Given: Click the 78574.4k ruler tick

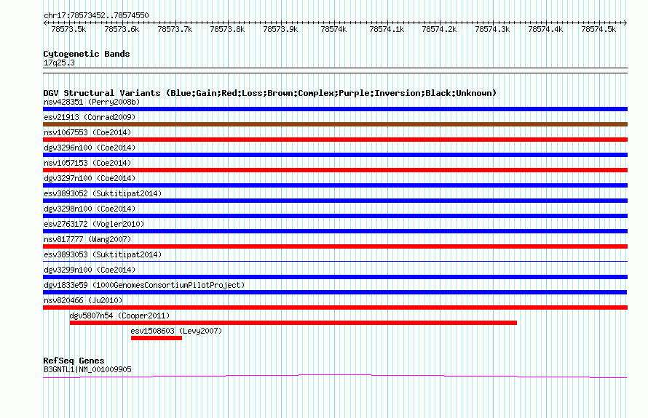Looking at the screenshot, I should pos(545,29).
